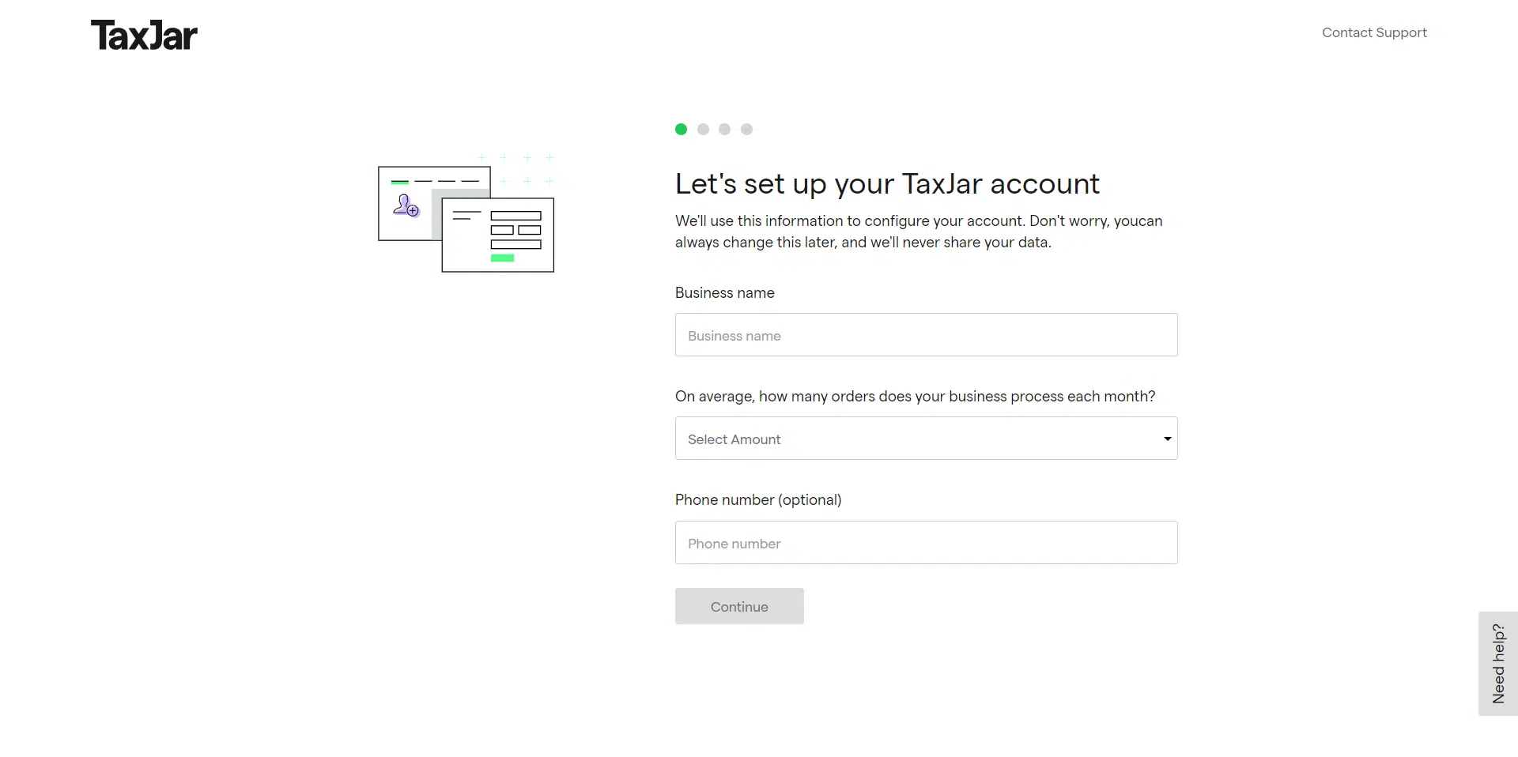Click the 'Phone number (optional)' label
Screen dimensions: 1518x757
pyautogui.click(x=758, y=499)
